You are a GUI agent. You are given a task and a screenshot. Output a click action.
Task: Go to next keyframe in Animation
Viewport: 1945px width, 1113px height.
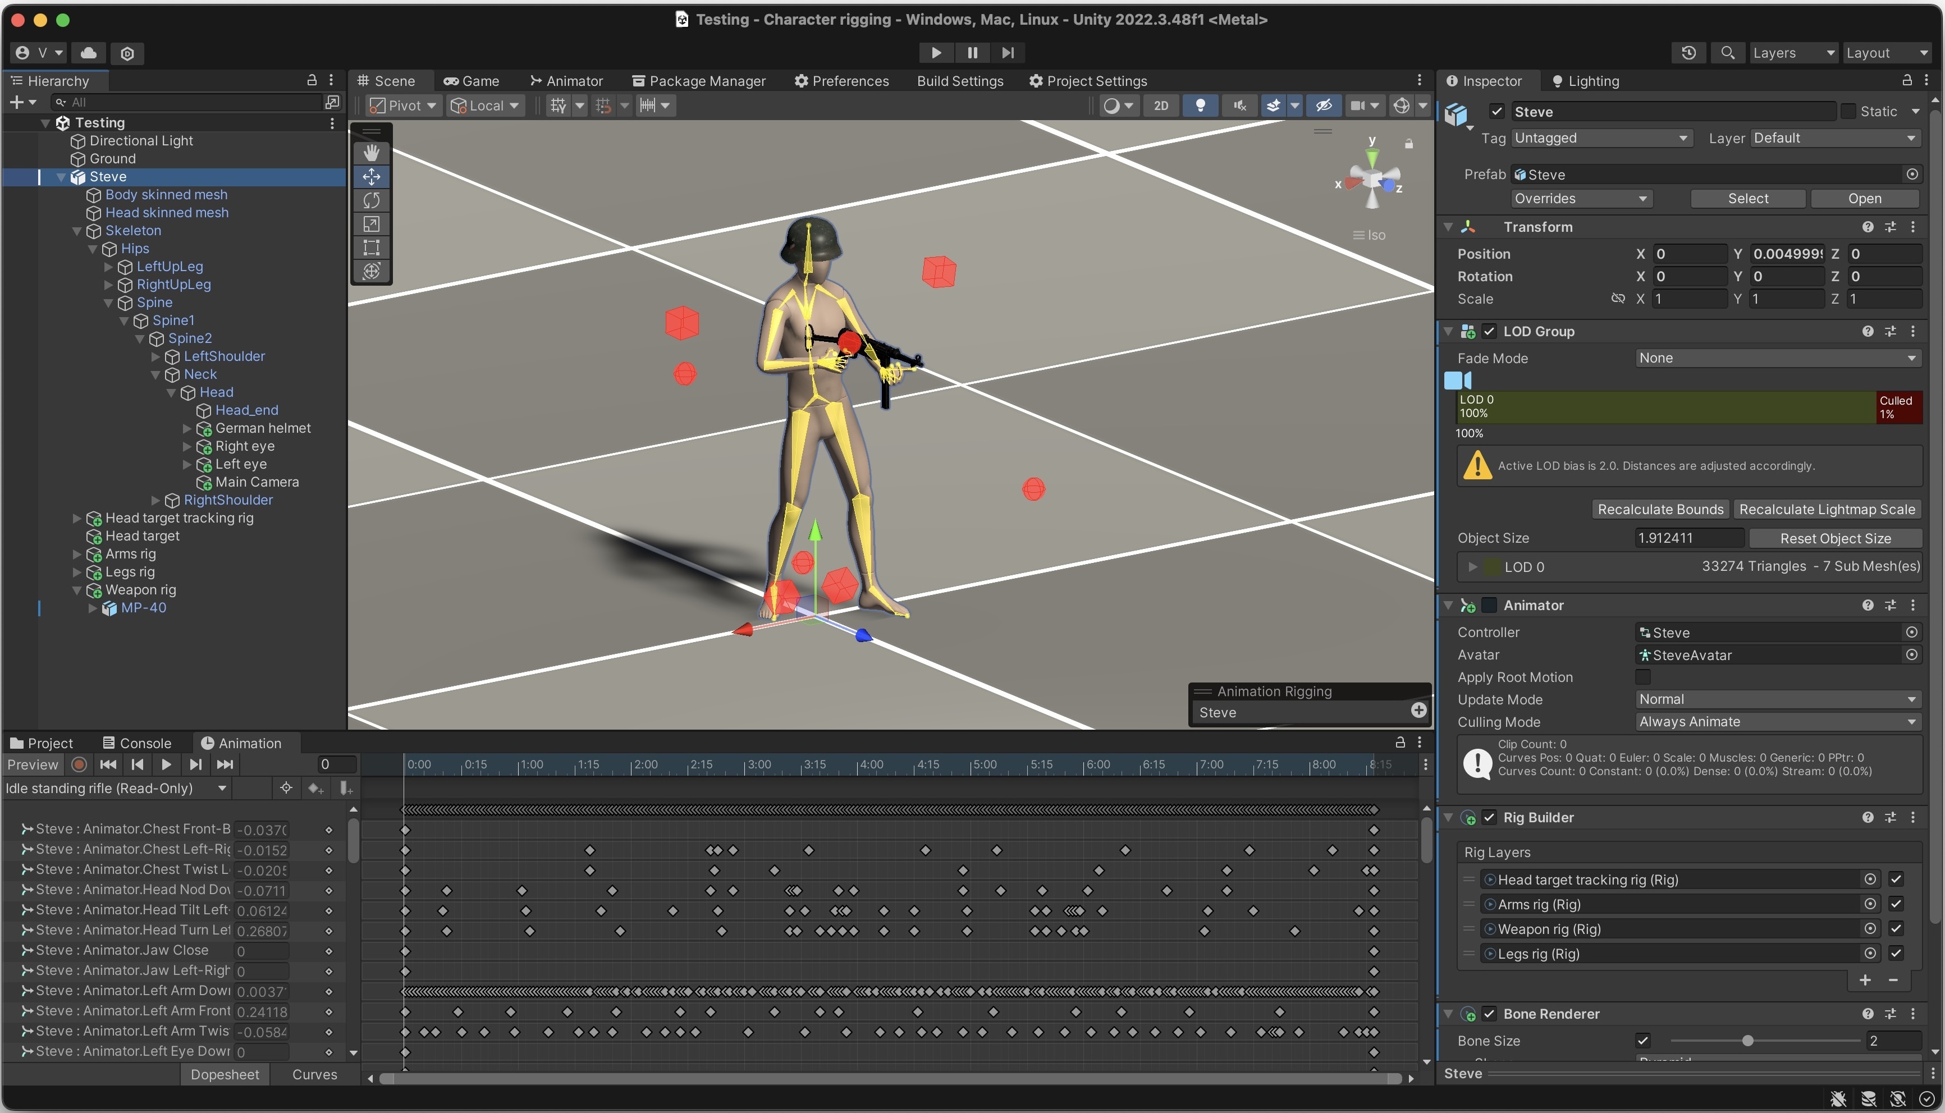pyautogui.click(x=196, y=764)
